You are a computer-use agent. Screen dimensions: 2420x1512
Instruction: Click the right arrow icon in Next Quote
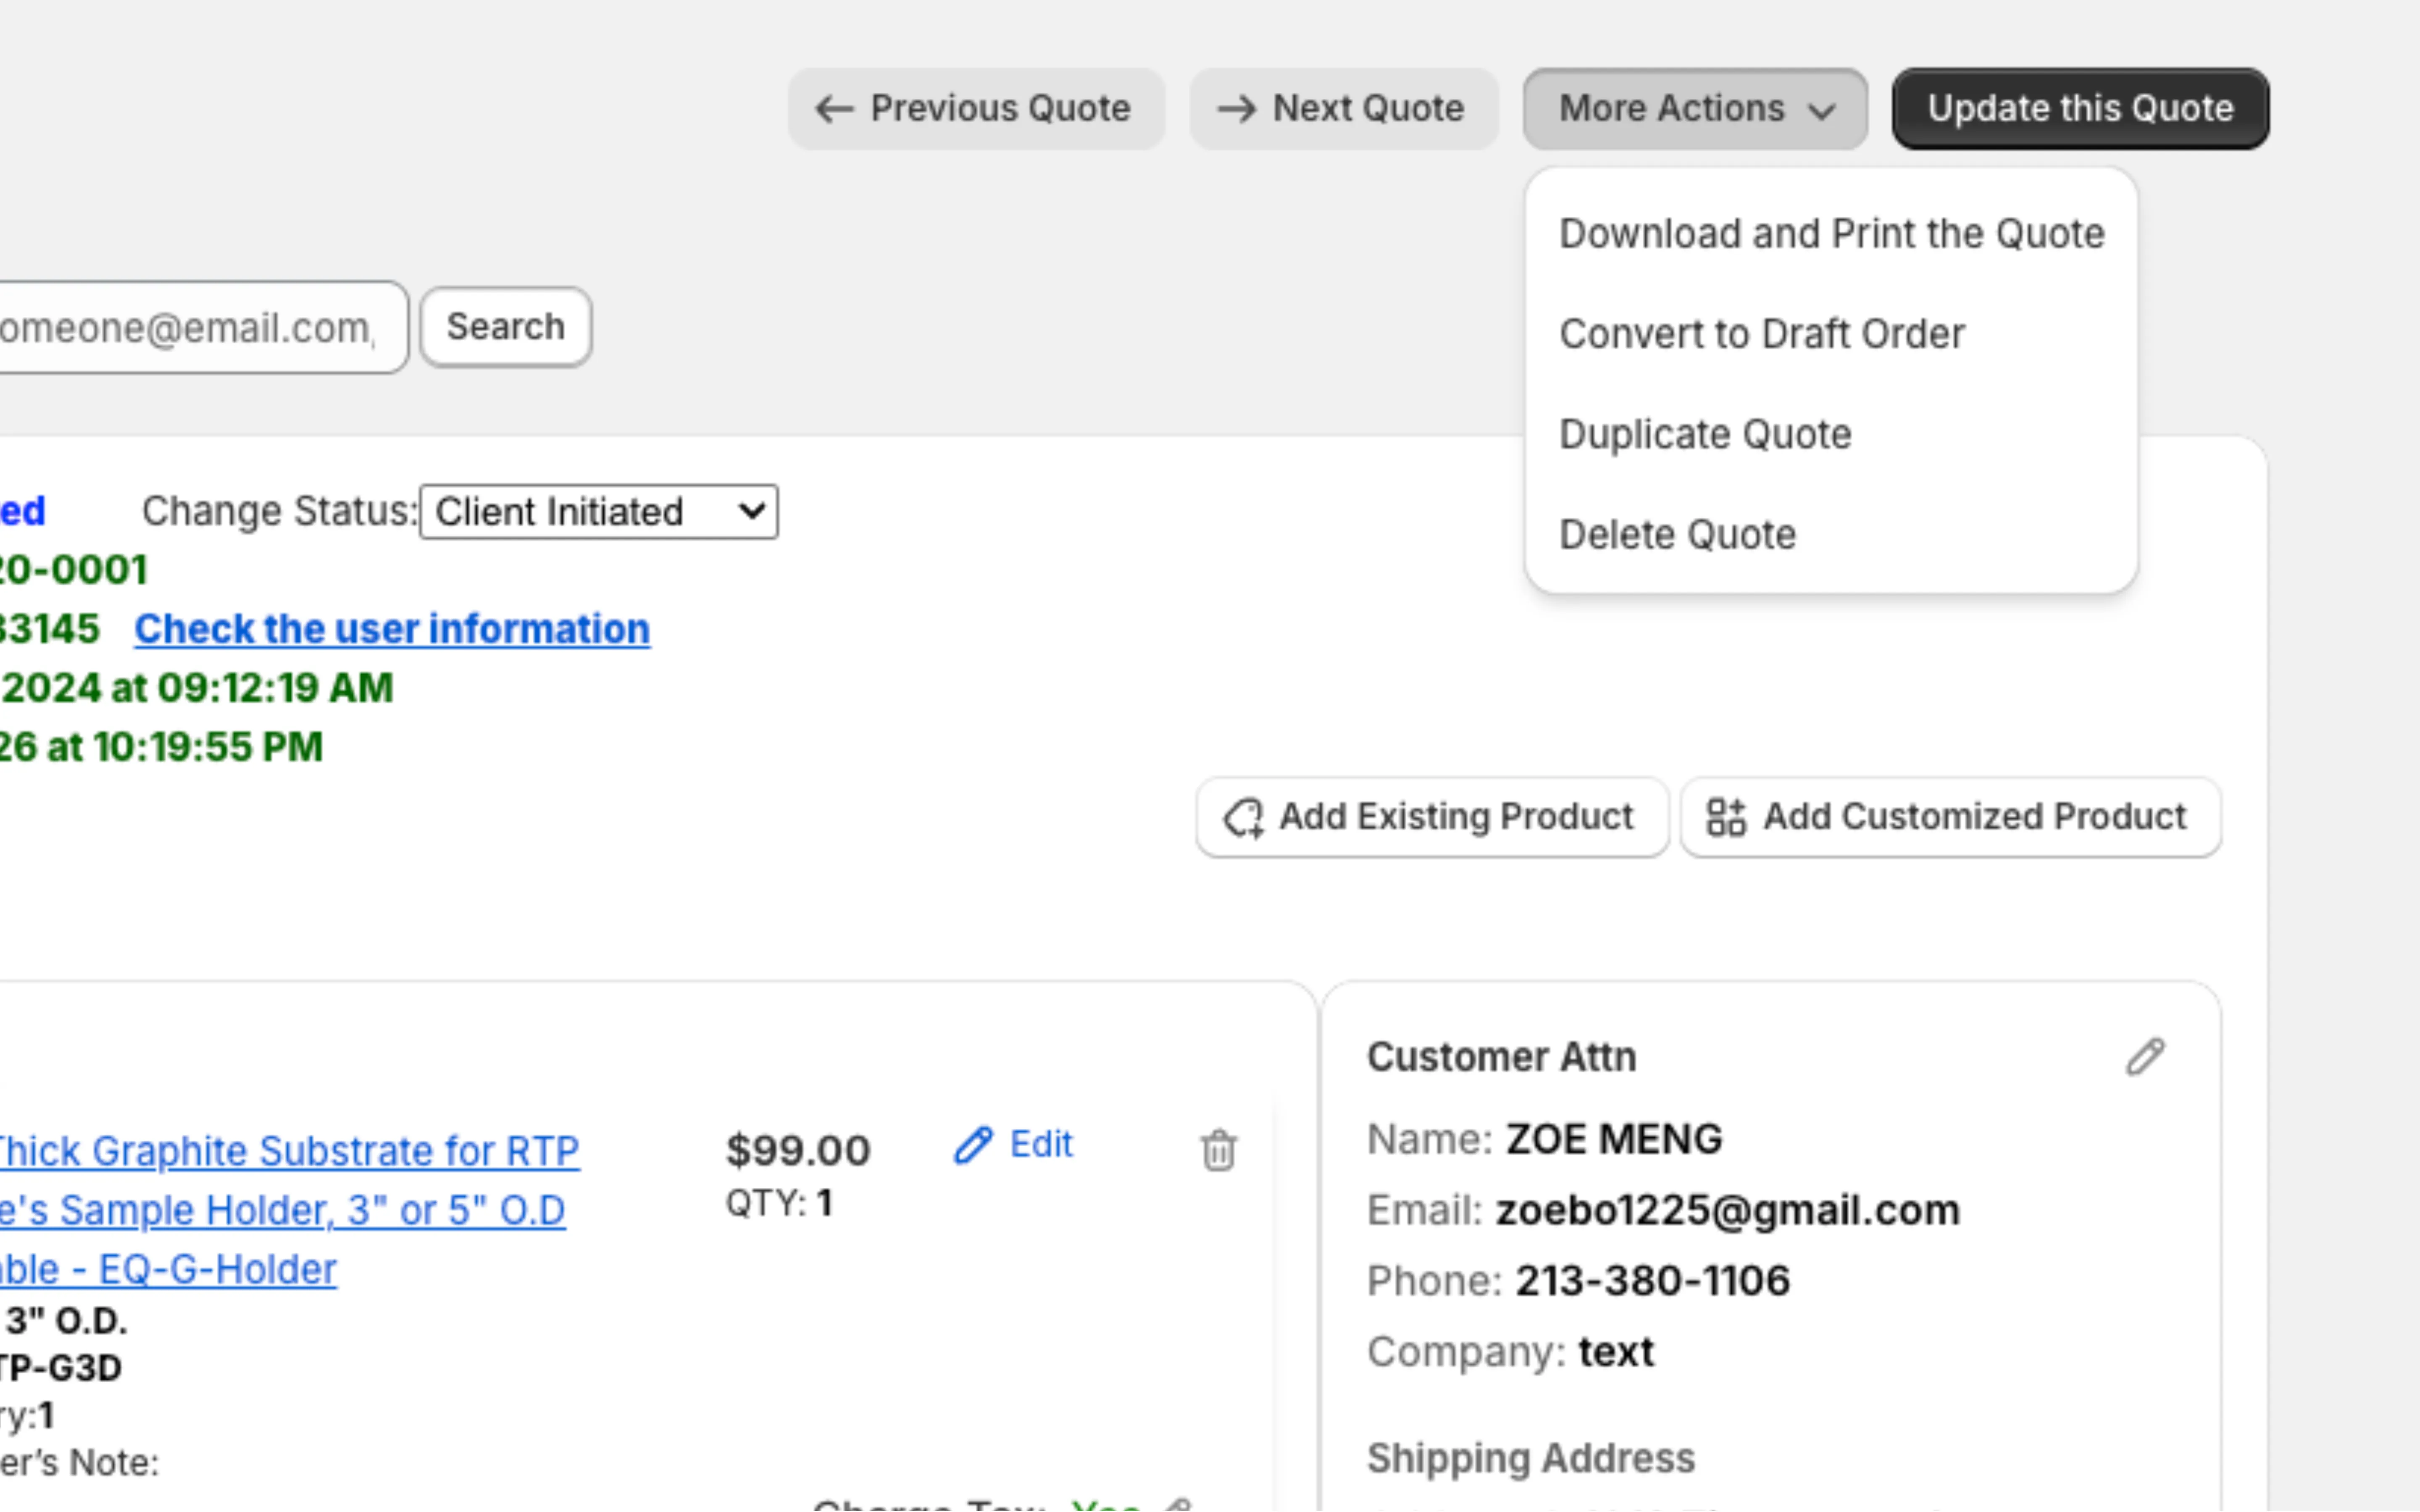(1237, 108)
